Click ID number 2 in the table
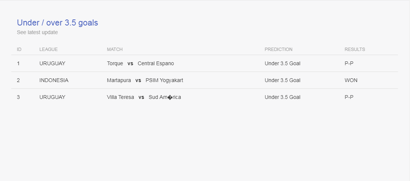 18,80
